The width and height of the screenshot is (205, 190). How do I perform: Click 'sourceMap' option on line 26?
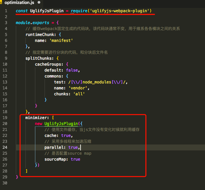(x=55, y=159)
